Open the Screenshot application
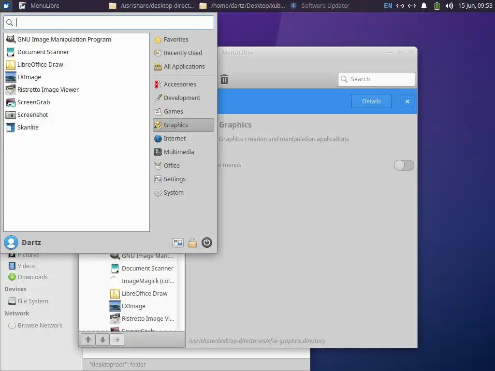Viewport: 495px width, 371px height. pyautogui.click(x=76, y=115)
